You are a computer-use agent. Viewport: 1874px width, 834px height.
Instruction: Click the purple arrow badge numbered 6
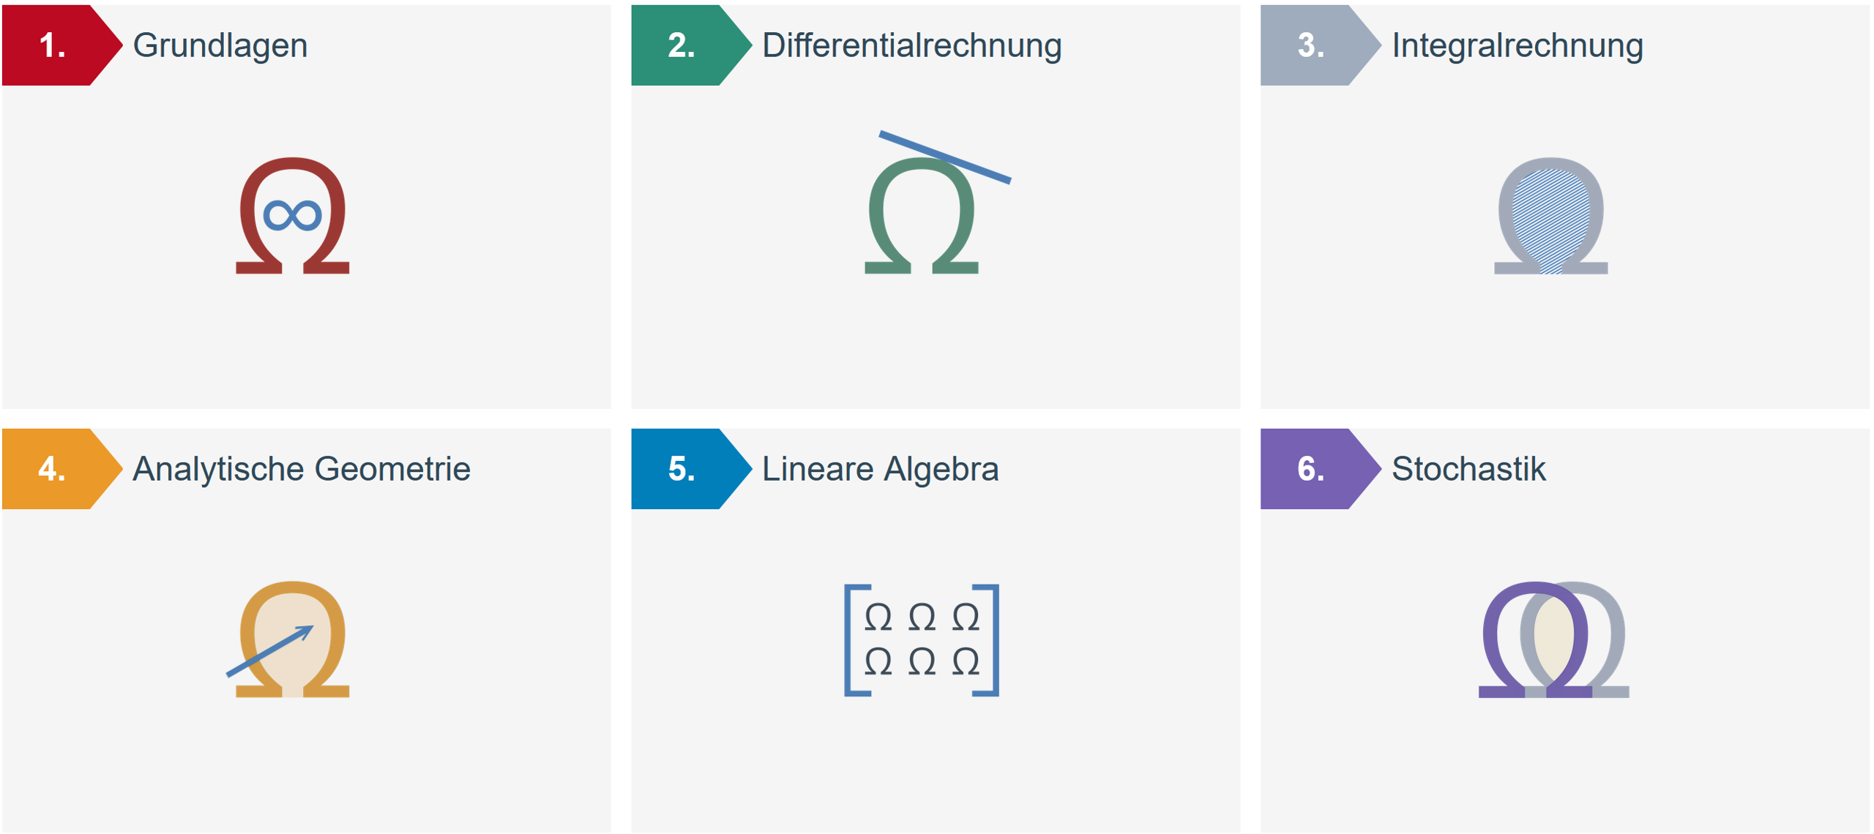point(1312,469)
